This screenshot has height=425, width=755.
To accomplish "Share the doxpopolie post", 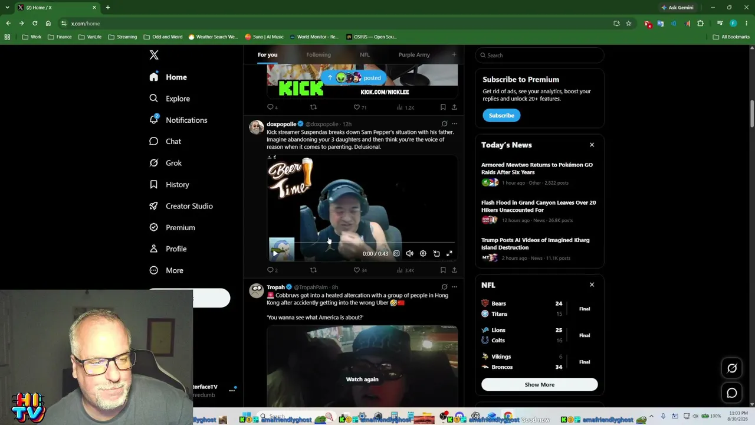I will 454,270.
